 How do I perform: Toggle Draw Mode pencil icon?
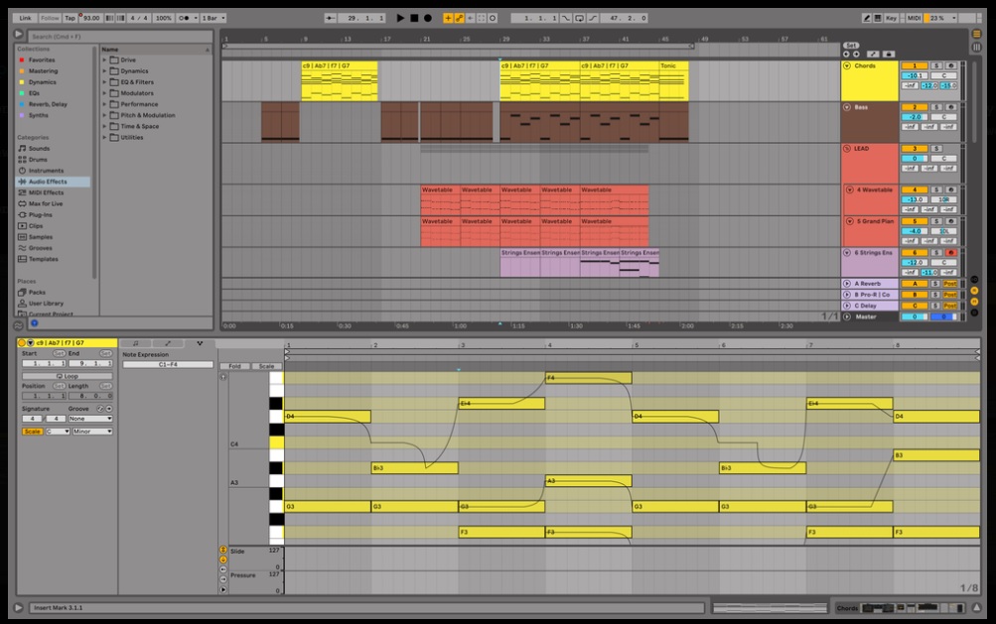coord(867,18)
